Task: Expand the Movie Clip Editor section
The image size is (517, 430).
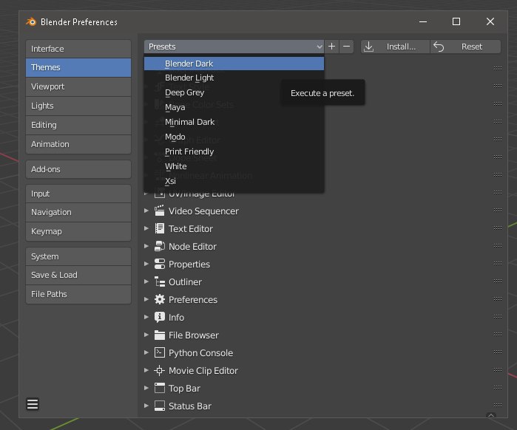Action: (146, 370)
